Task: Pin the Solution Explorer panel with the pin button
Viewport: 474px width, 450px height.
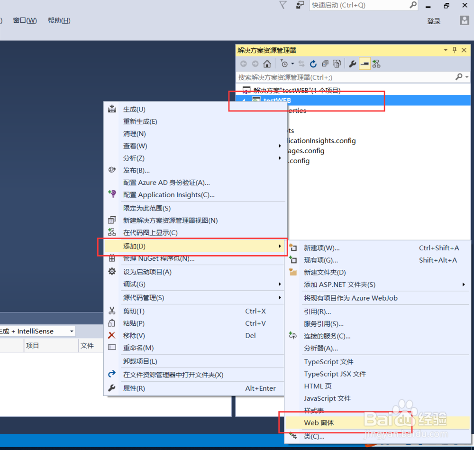Action: coord(454,49)
